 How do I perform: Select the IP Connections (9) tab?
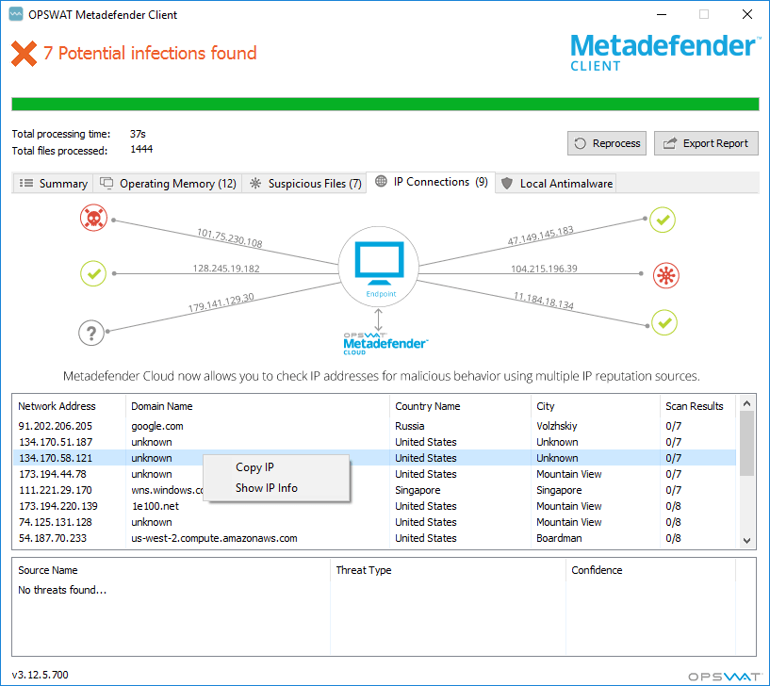[x=431, y=182]
